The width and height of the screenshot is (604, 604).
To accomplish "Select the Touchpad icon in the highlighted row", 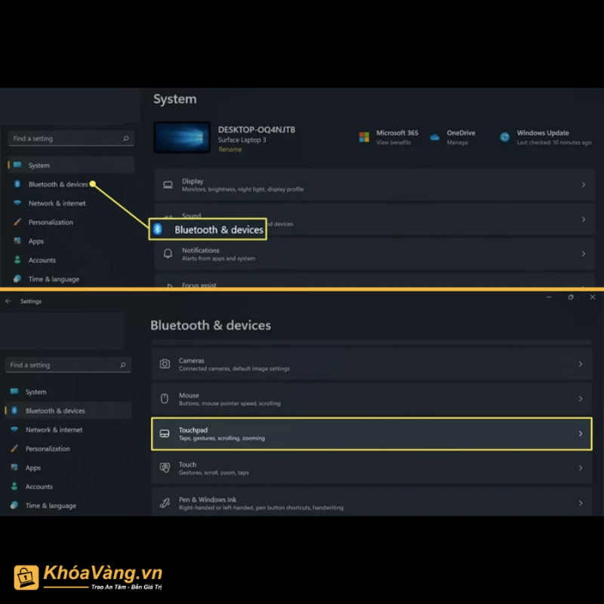I will pos(165,433).
